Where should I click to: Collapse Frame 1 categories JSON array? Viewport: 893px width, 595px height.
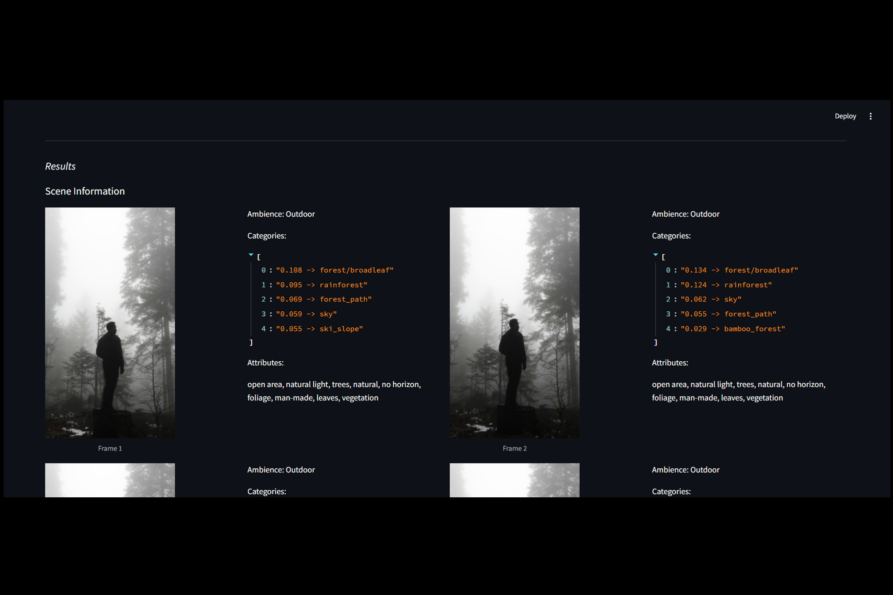[x=251, y=255]
